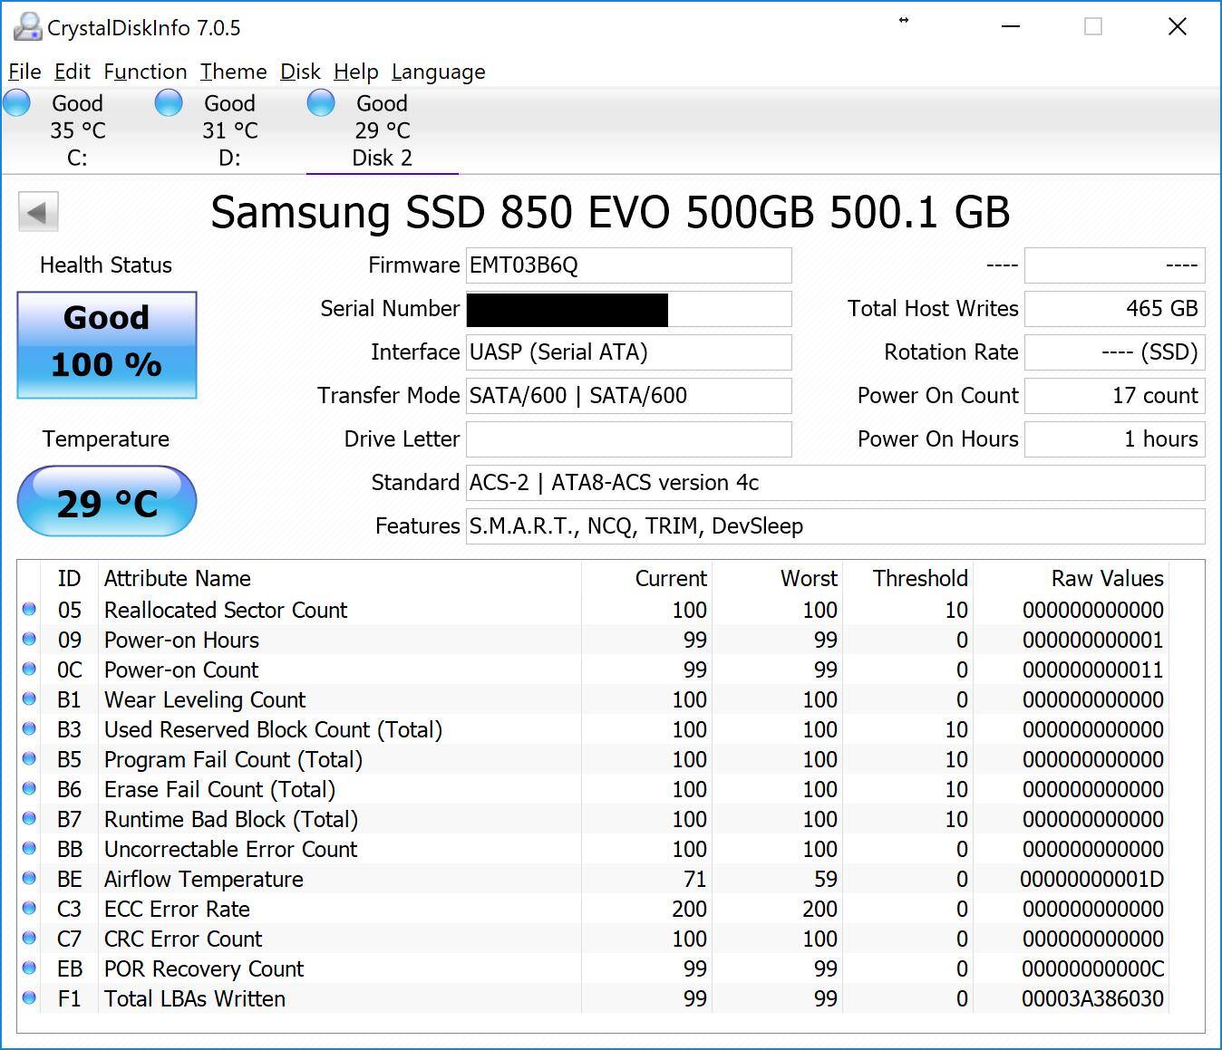Select the D: drive status orb
This screenshot has width=1222, height=1050.
pos(169,103)
